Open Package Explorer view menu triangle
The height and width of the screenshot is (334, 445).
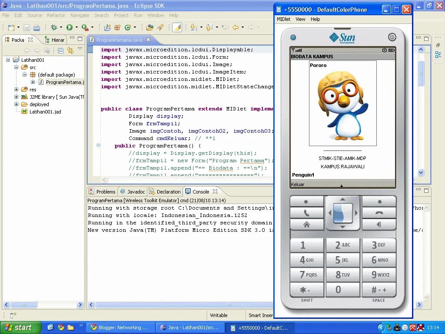[80, 49]
